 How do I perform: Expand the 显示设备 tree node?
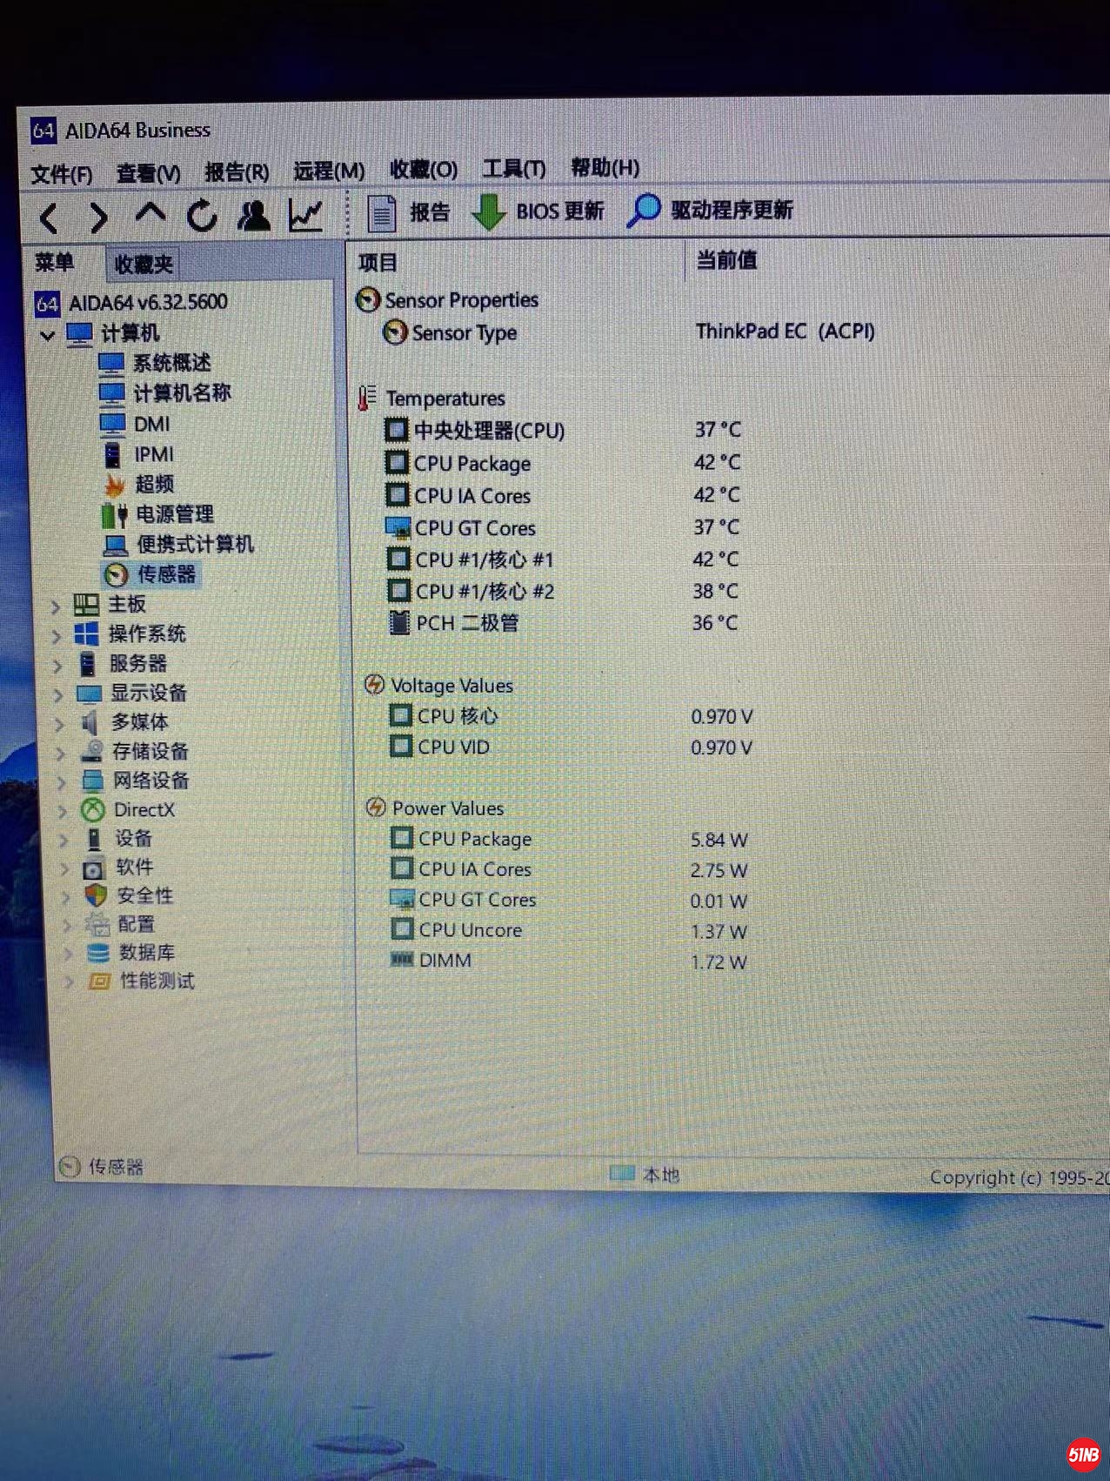(x=58, y=694)
